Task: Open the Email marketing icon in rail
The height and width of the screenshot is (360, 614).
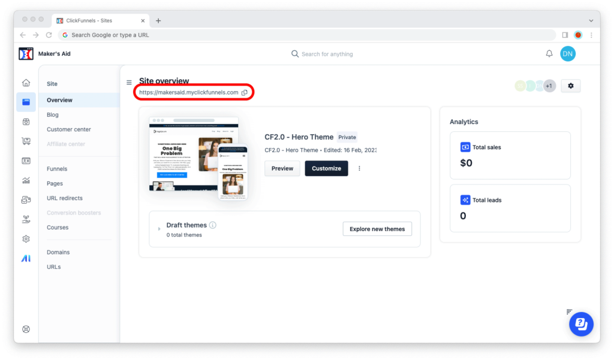Action: (26, 200)
